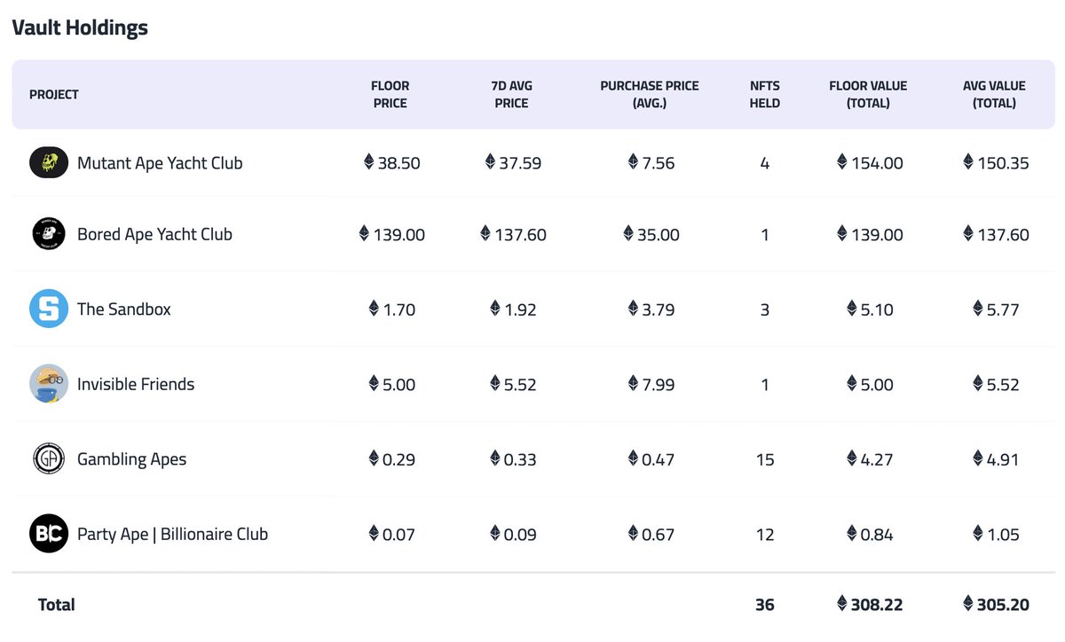Click the Mutant Ape Yacht Club logo icon
The height and width of the screenshot is (642, 1065).
point(49,162)
